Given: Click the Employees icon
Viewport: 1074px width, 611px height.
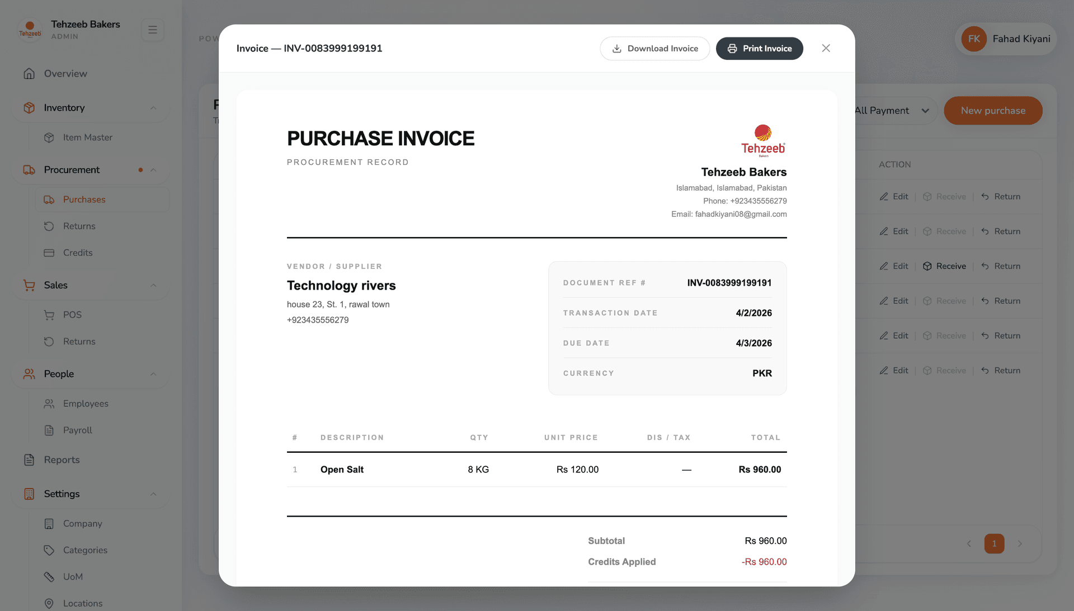Looking at the screenshot, I should (49, 404).
